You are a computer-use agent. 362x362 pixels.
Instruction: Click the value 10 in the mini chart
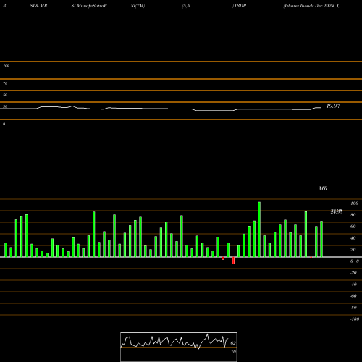(233, 352)
